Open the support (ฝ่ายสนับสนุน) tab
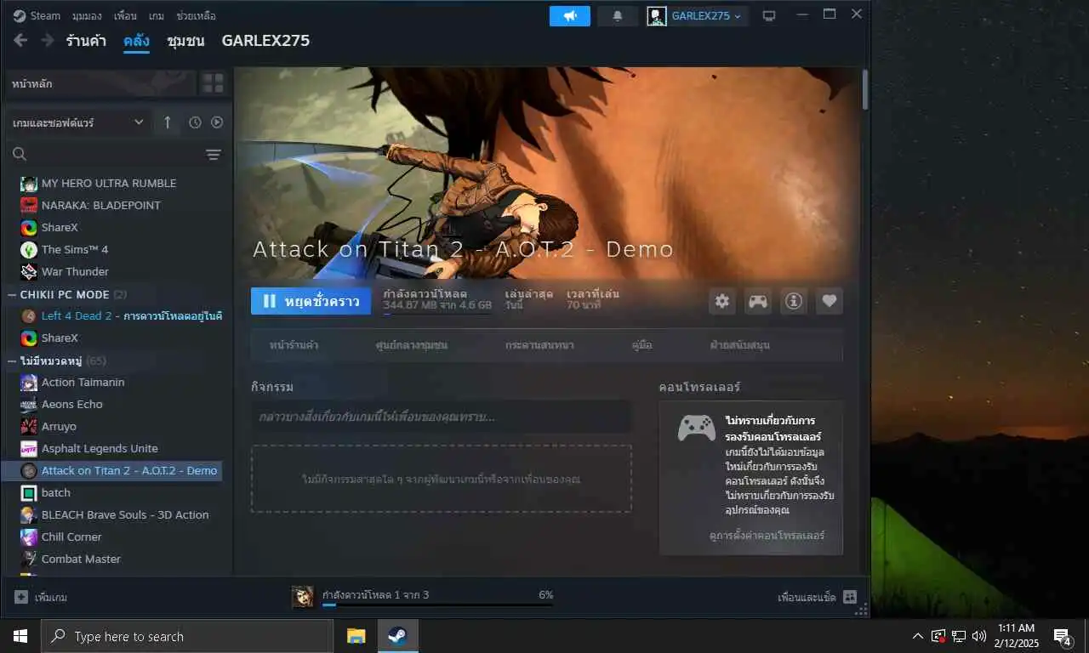The image size is (1089, 653). (740, 345)
